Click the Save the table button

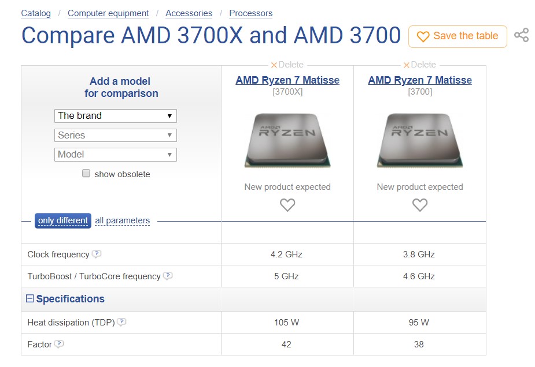tap(457, 36)
